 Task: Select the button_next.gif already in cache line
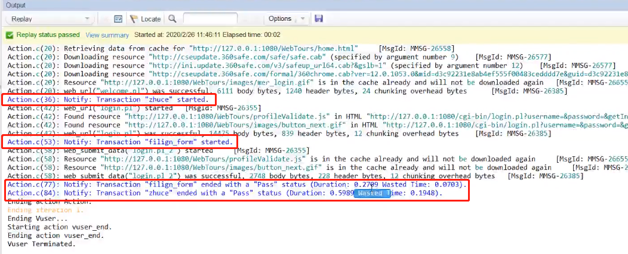click(x=318, y=168)
